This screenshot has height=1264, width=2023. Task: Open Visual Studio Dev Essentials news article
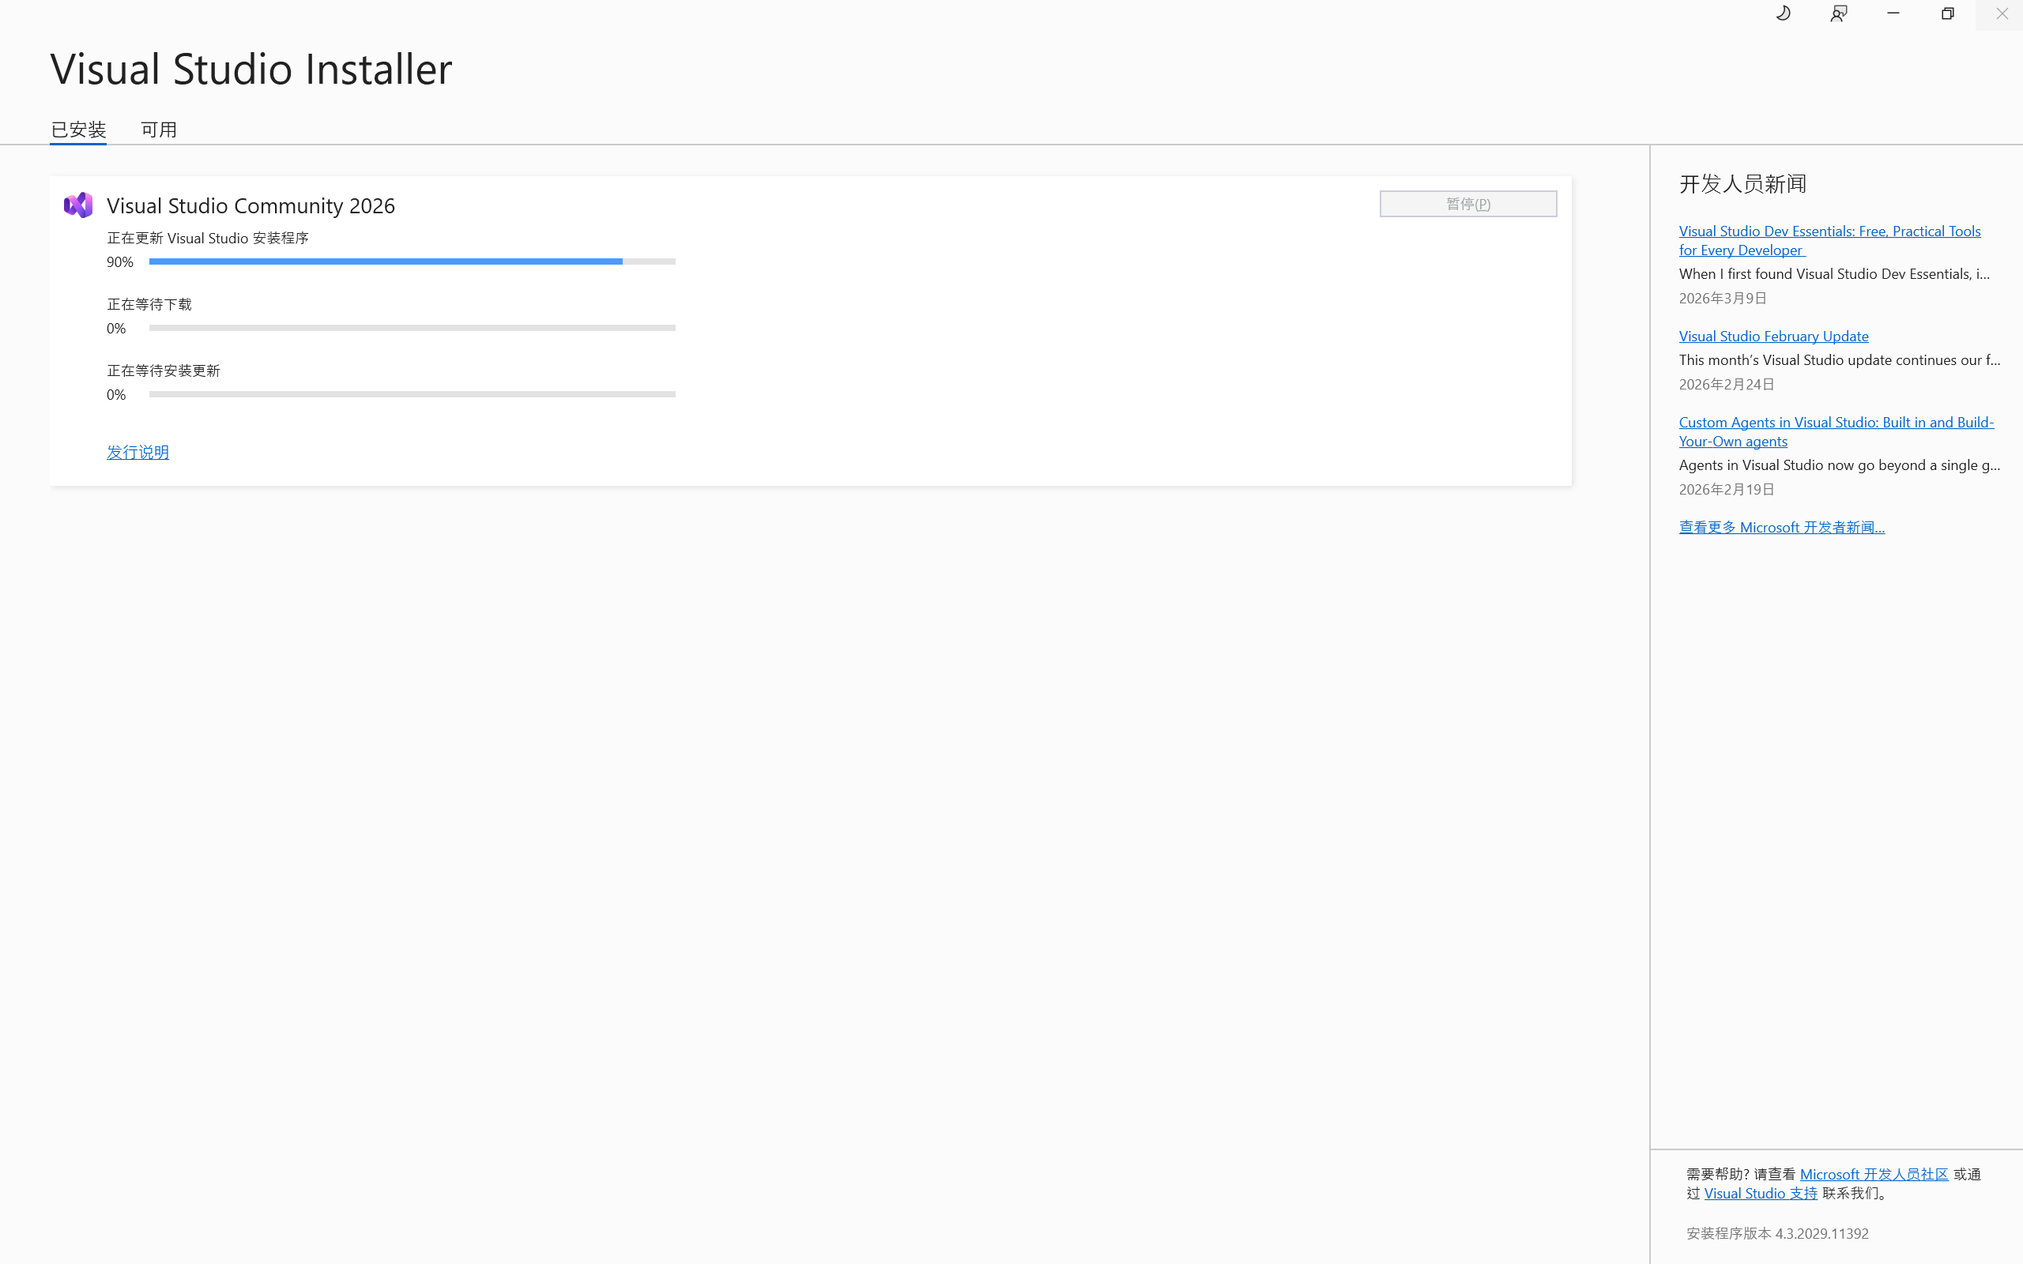(x=1829, y=241)
